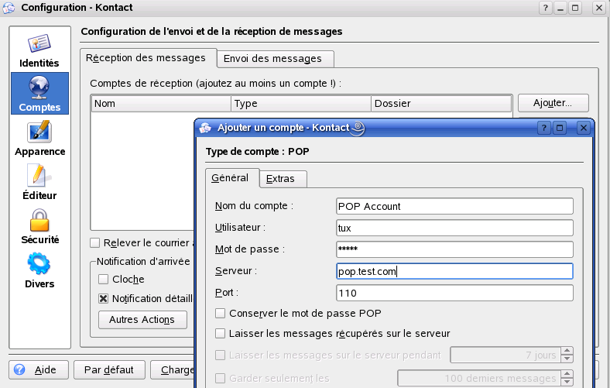The width and height of the screenshot is (610, 388).
Task: Toggle the Cloche notification checkbox
Action: pyautogui.click(x=103, y=279)
